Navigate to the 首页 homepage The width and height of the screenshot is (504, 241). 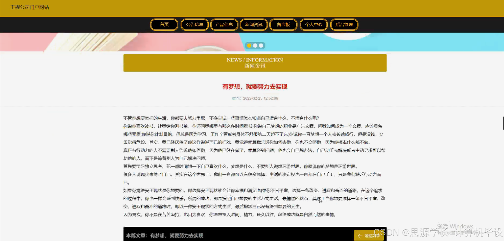[x=164, y=25]
